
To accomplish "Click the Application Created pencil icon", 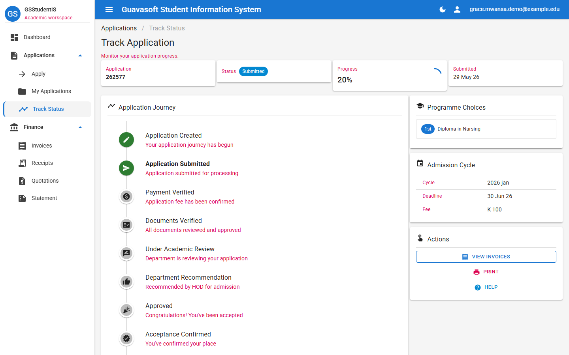I will pyautogui.click(x=126, y=140).
